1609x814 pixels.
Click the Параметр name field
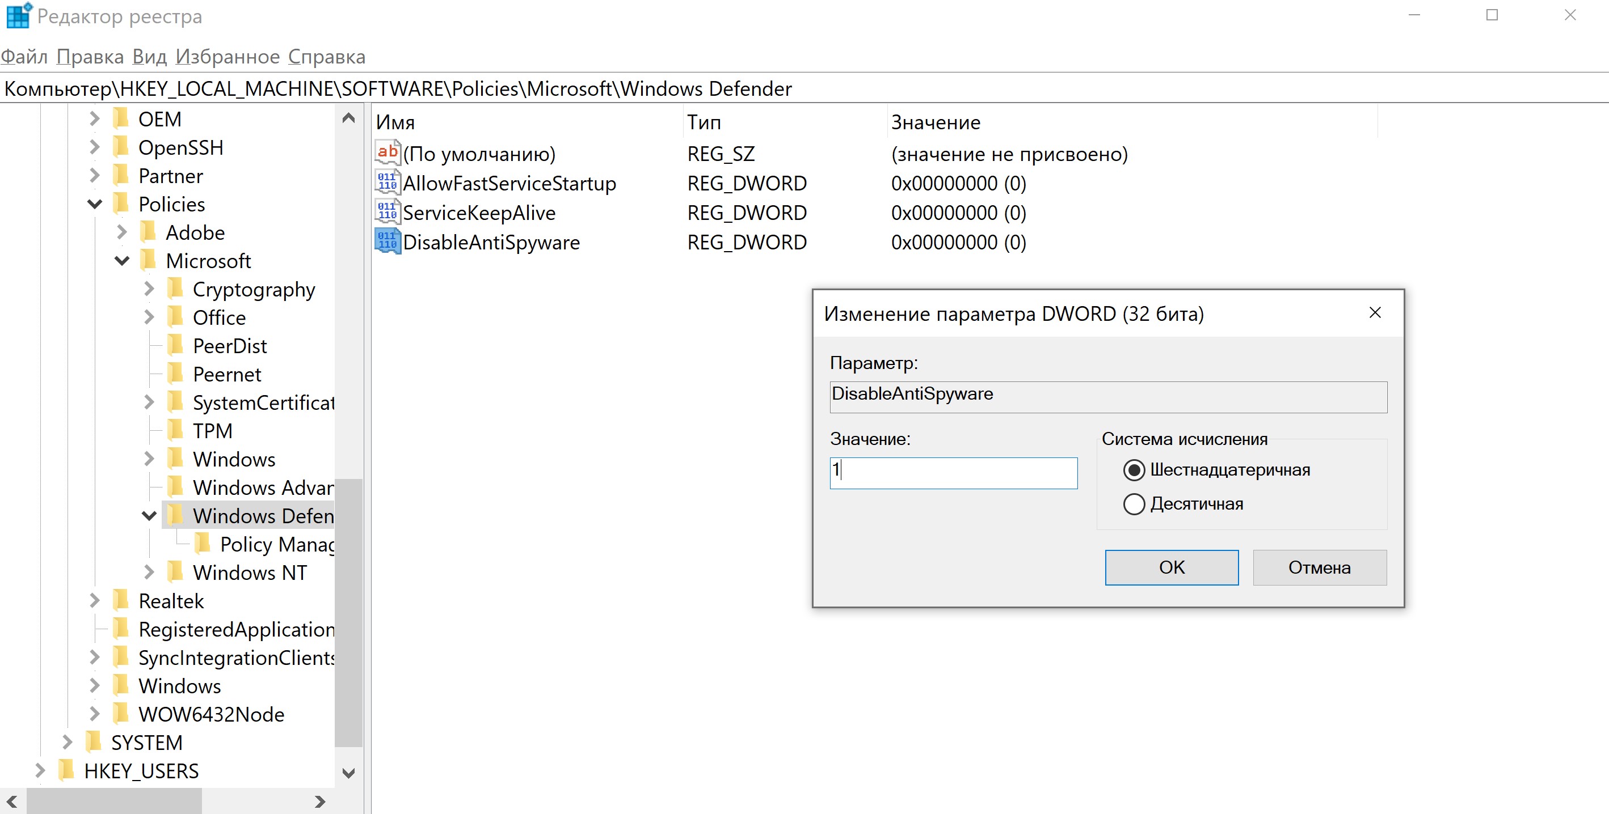point(1109,397)
